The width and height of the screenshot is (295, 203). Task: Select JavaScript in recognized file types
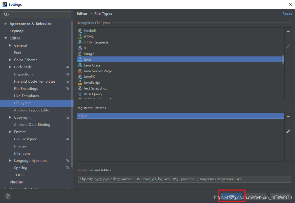(x=92, y=83)
